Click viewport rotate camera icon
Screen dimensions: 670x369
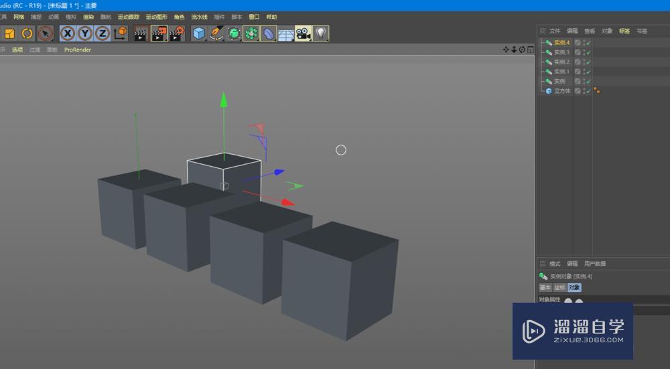coord(522,50)
